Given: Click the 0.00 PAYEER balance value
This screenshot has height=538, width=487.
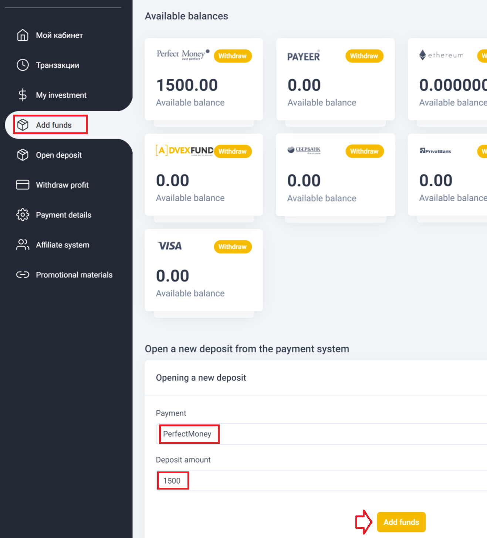Looking at the screenshot, I should pos(304,85).
